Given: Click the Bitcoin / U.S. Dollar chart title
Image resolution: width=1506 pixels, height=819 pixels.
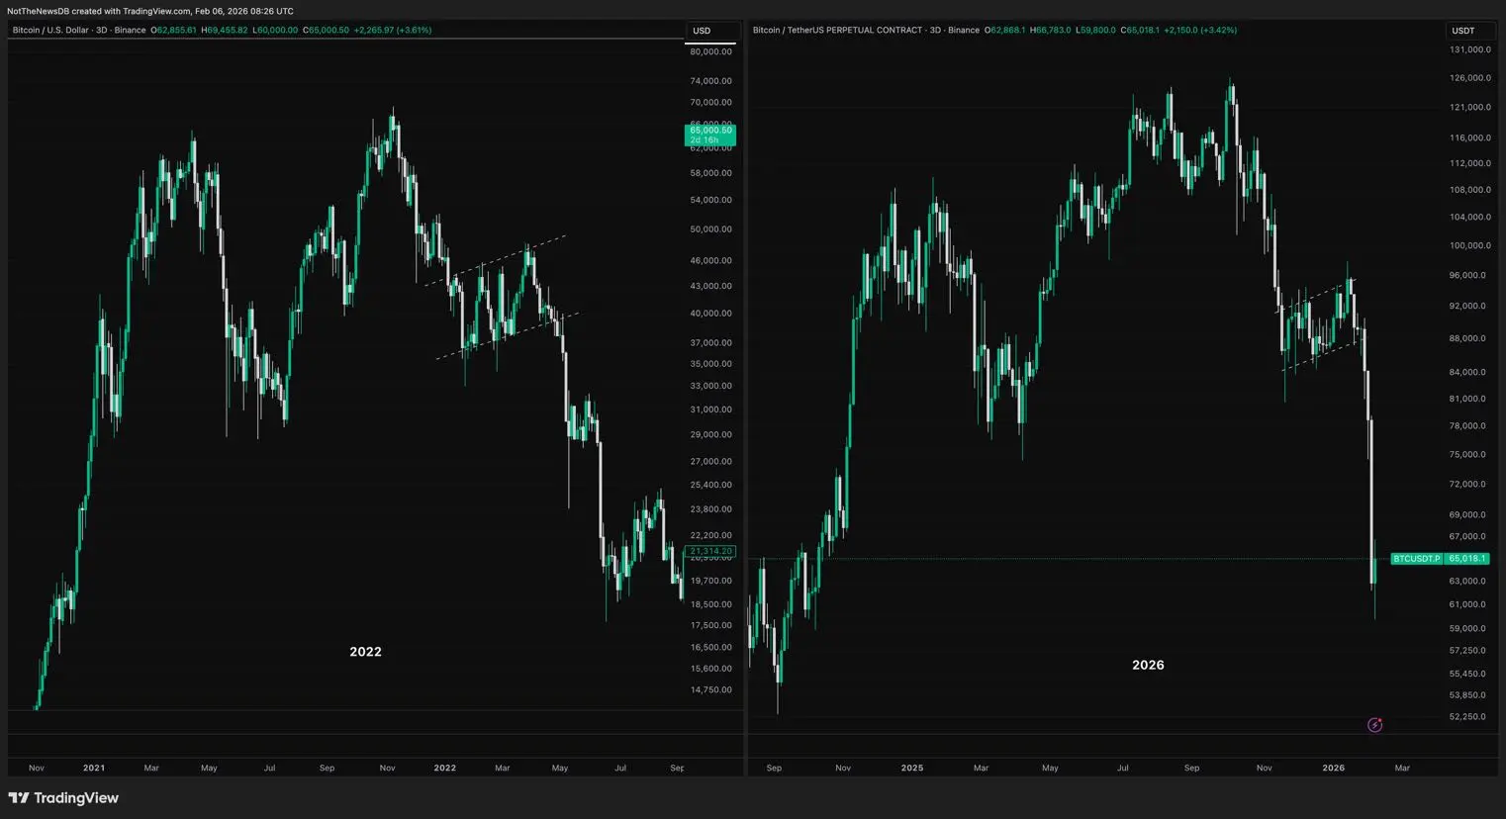Looking at the screenshot, I should click(78, 30).
